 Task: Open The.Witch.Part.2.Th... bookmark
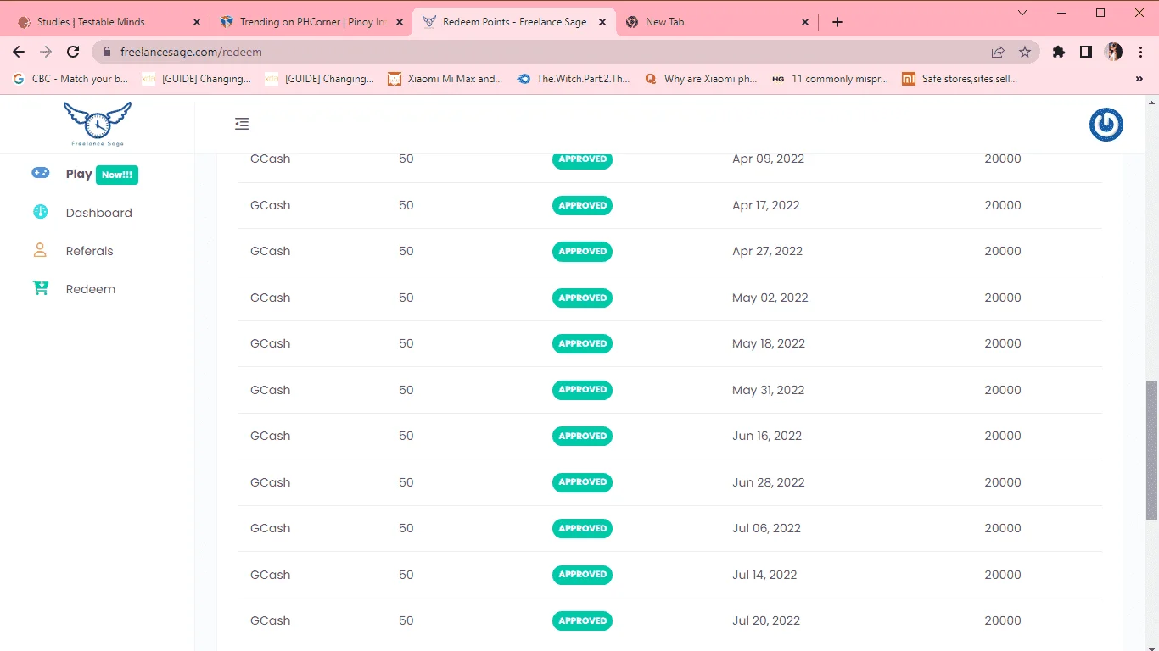point(574,79)
